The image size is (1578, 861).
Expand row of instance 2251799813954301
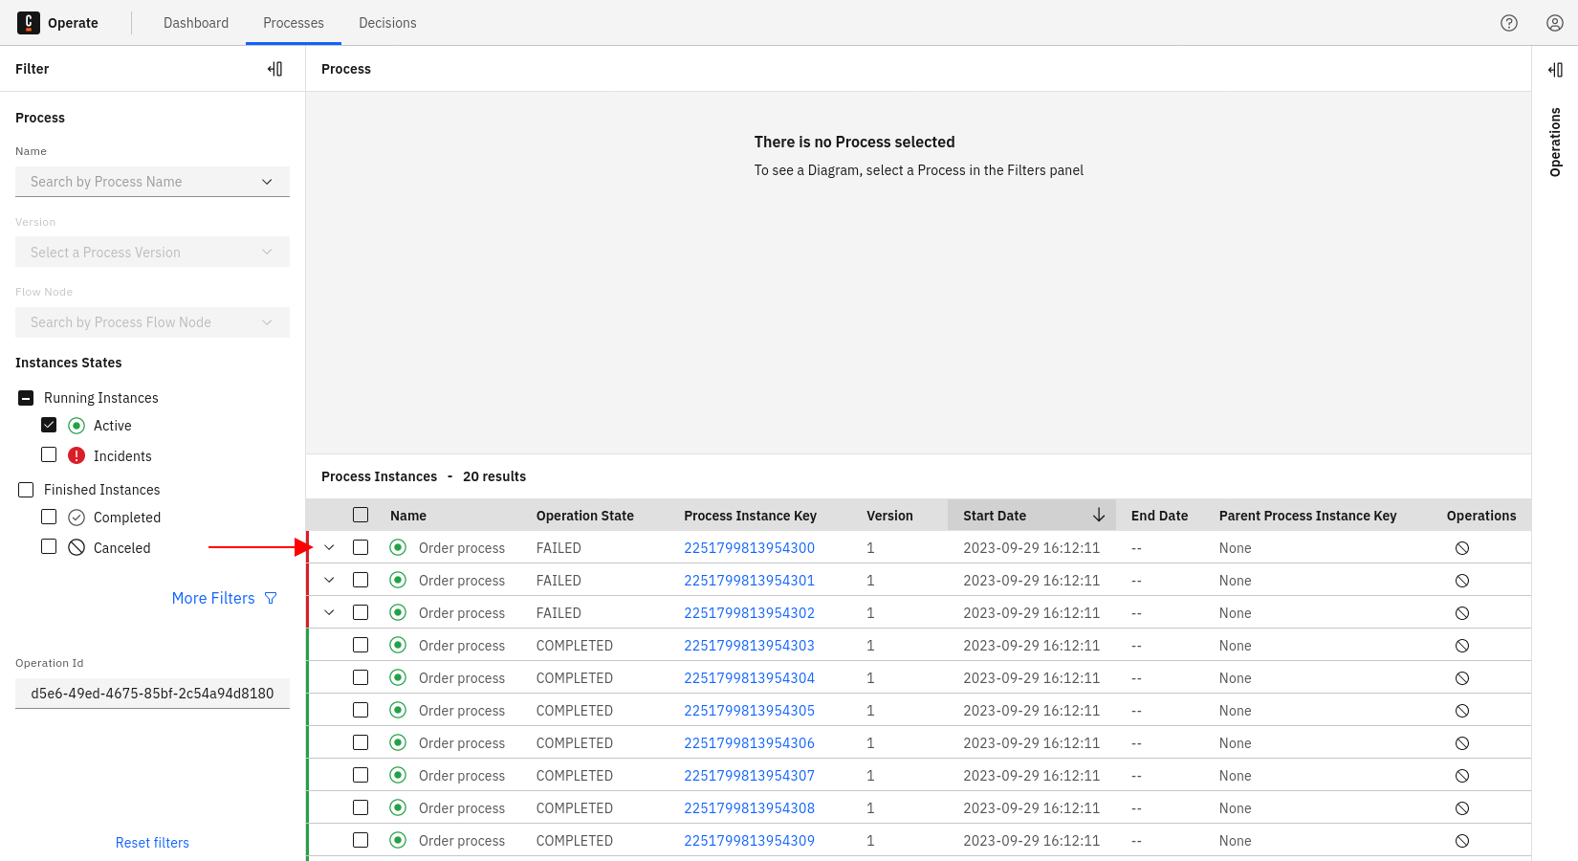pyautogui.click(x=329, y=580)
